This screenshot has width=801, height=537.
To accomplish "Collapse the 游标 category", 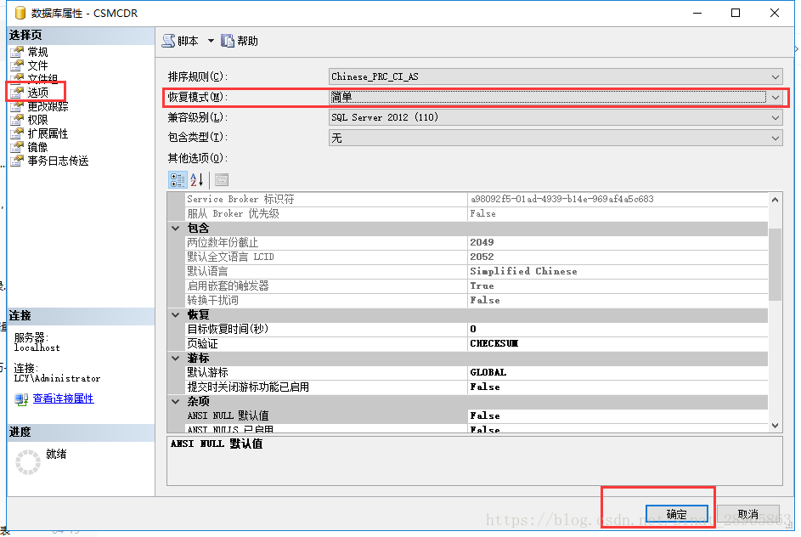I will pyautogui.click(x=176, y=359).
